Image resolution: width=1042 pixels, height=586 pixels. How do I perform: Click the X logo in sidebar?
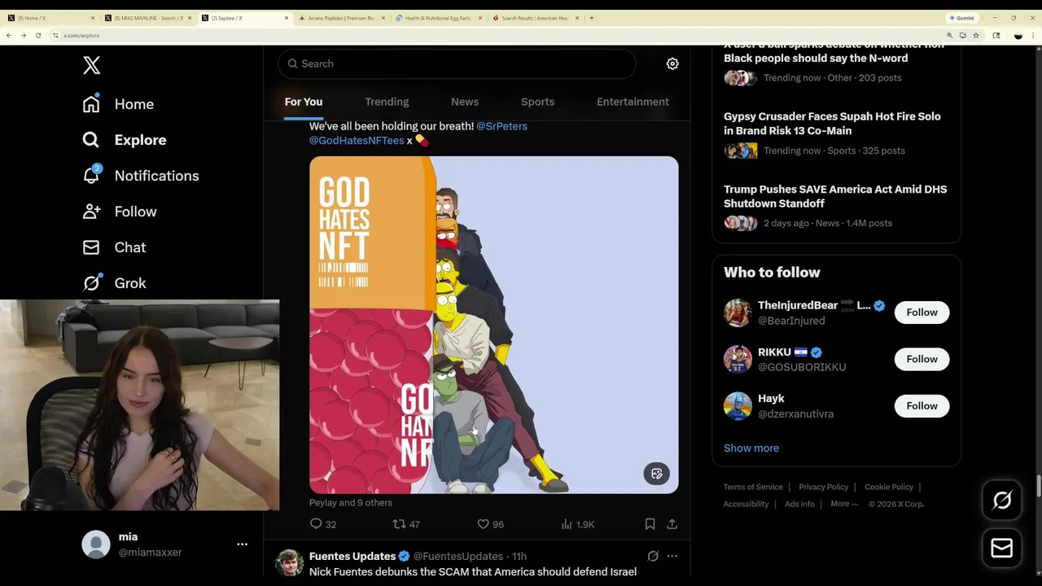pyautogui.click(x=91, y=65)
